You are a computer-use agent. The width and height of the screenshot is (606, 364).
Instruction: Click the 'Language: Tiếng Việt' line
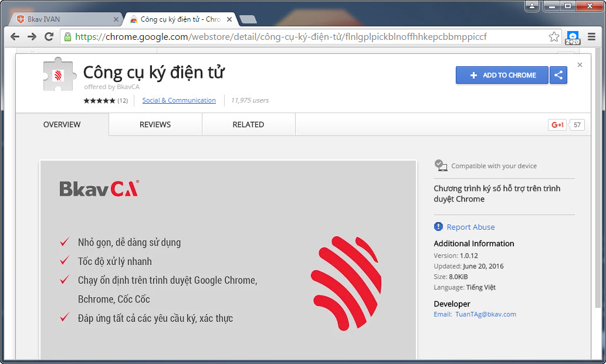pyautogui.click(x=465, y=287)
